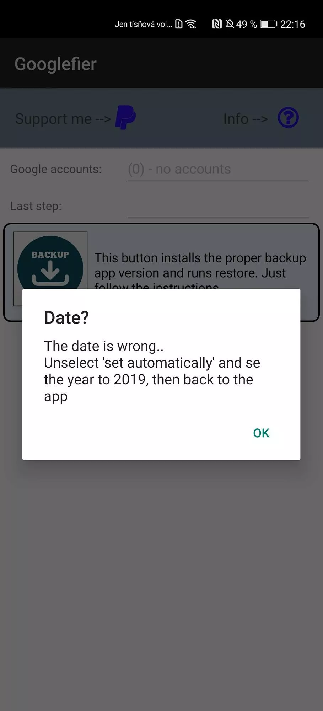
Task: Tap the Google accounts label
Action: coord(56,170)
